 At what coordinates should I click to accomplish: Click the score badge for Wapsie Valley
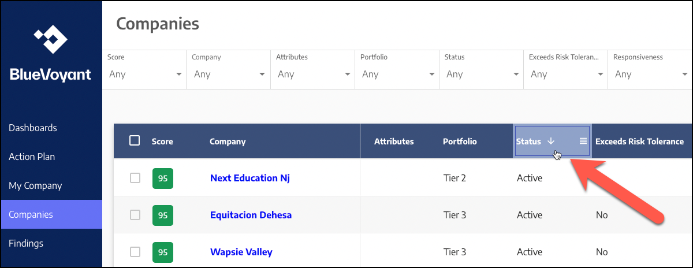point(163,252)
